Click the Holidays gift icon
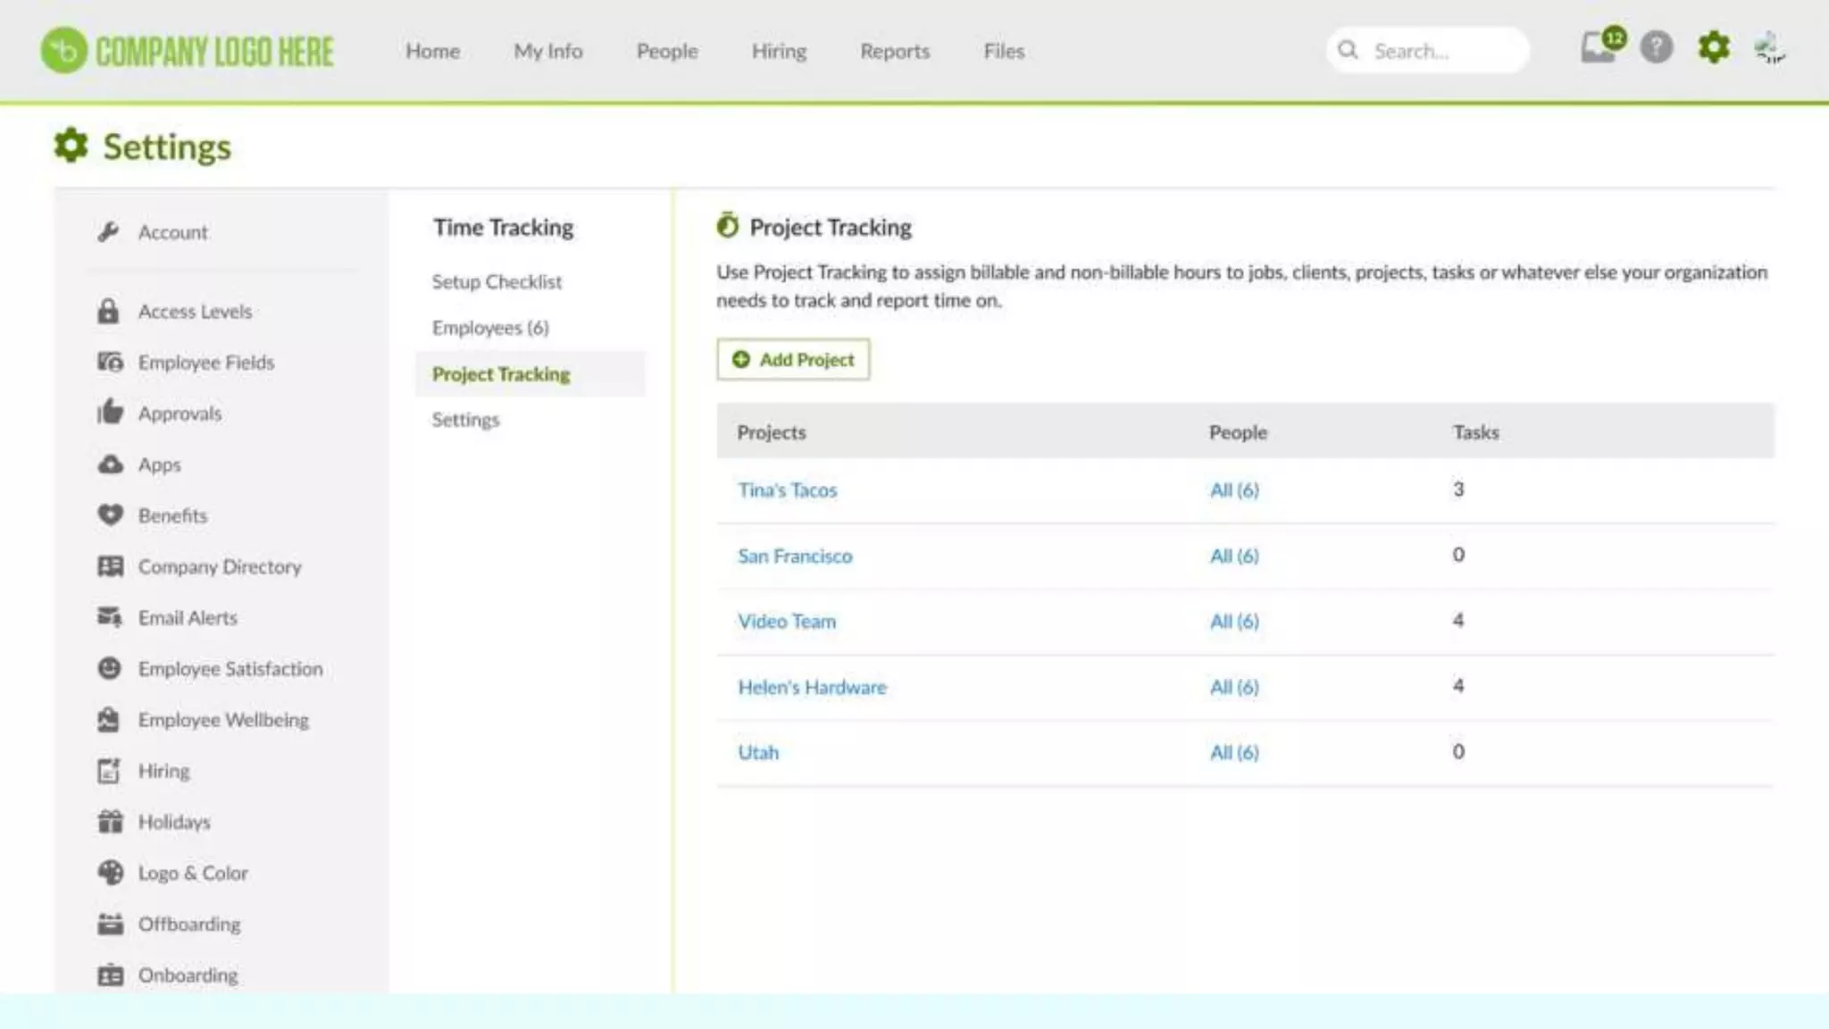 coord(110,822)
